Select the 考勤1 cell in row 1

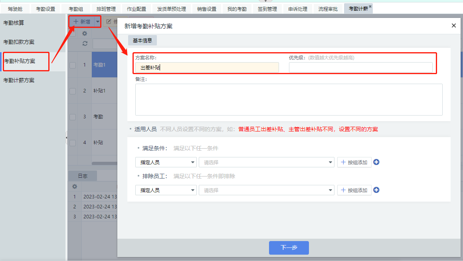coord(105,65)
